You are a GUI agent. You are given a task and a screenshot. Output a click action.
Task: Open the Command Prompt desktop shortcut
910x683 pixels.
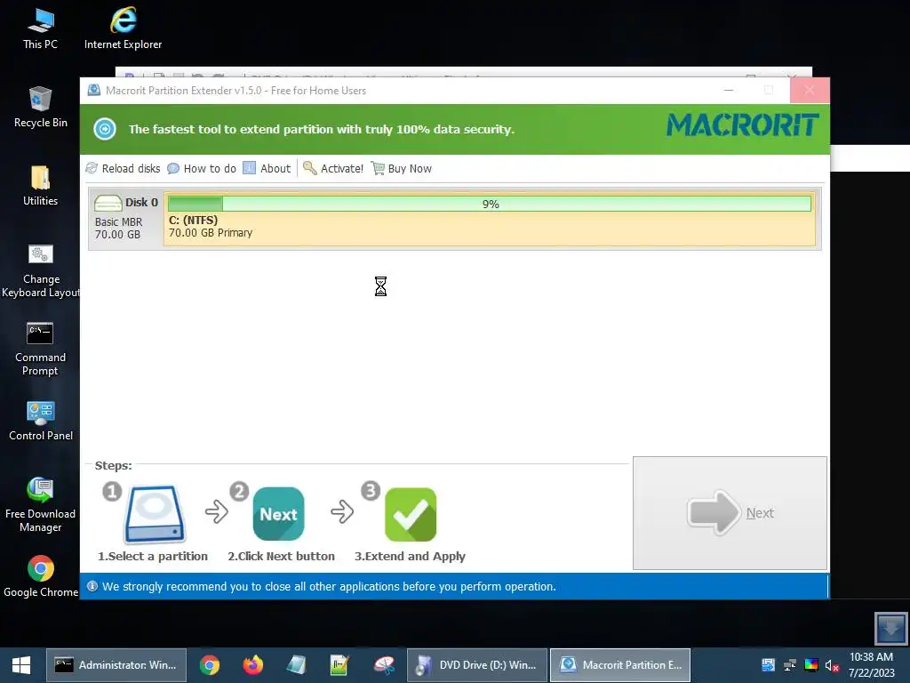[40, 349]
